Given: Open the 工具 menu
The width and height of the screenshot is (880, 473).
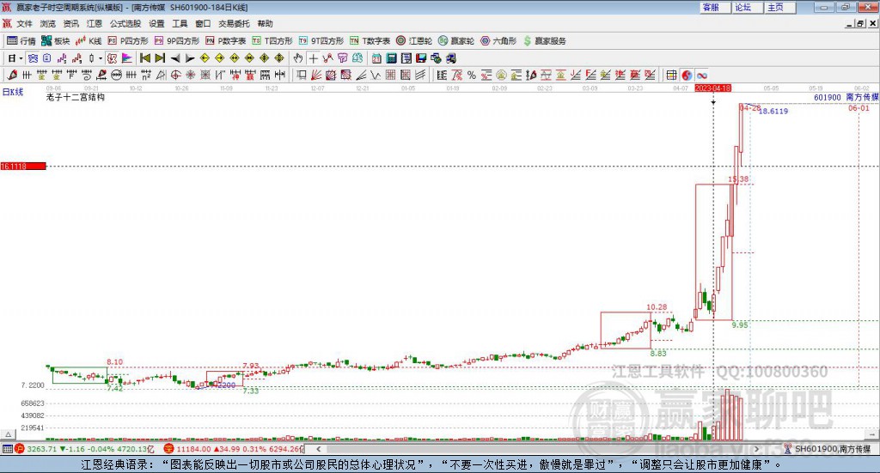Looking at the screenshot, I should [x=180, y=23].
